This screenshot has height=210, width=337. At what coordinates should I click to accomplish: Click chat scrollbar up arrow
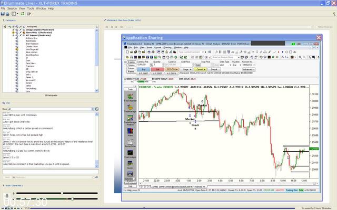pos(96,114)
